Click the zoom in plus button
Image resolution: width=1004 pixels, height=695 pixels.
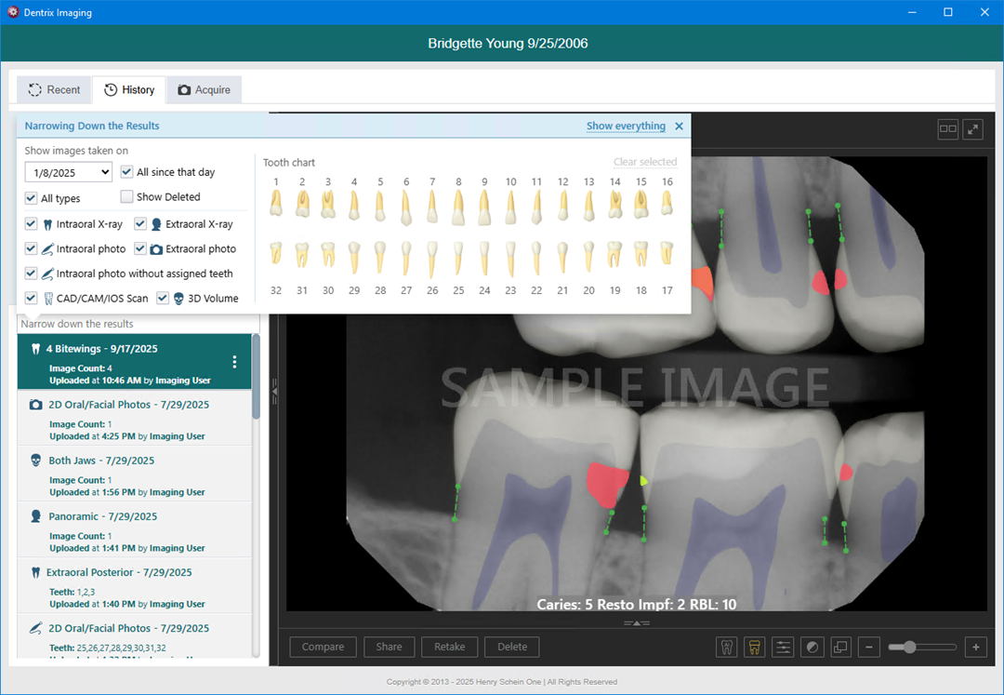(x=975, y=648)
